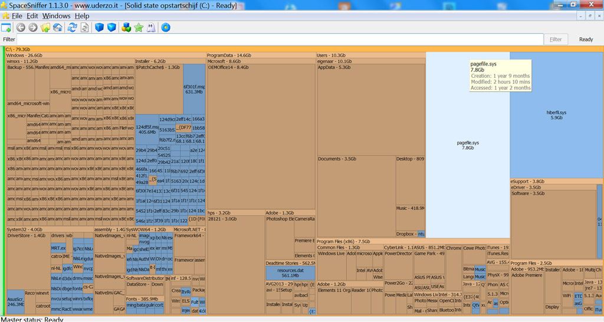The width and height of the screenshot is (604, 322).
Task: Select the Chrome folder block
Action: coord(454,268)
